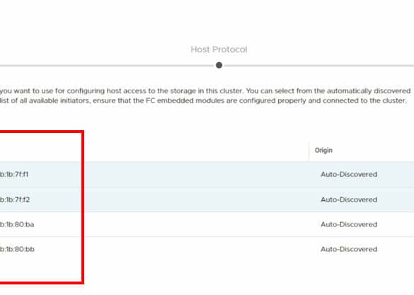Viewport: 414px width, 295px height.
Task: Click Auto-Discovered in the 80:bb row
Action: pyautogui.click(x=349, y=249)
